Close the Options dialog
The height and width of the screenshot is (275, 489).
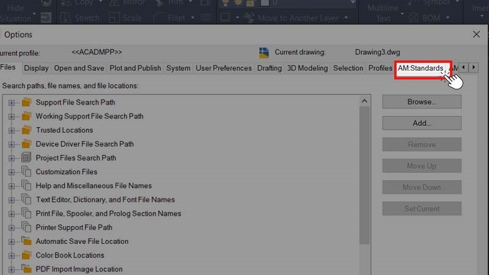(476, 34)
